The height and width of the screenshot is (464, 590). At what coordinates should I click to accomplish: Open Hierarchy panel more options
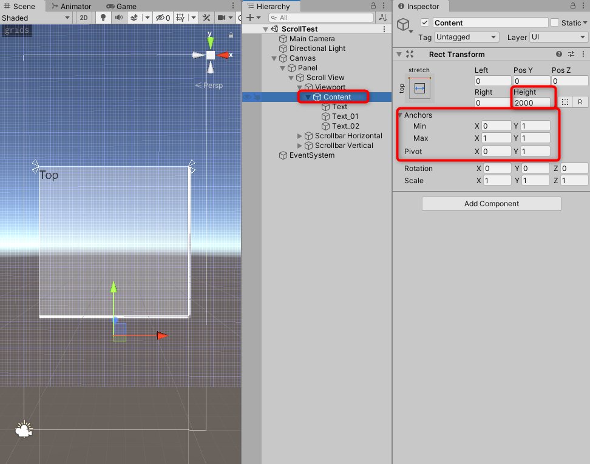(x=384, y=5)
